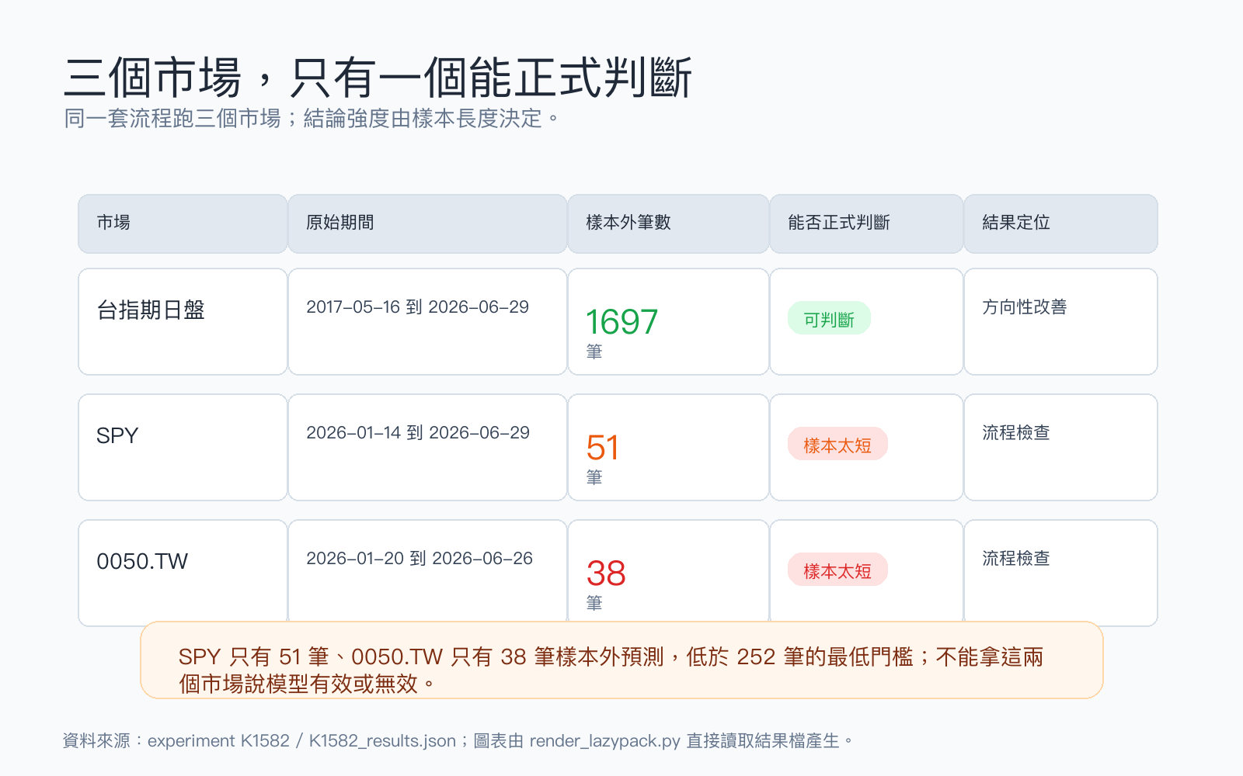The width and height of the screenshot is (1243, 776).
Task: Click 流程檢查 in the 0050.TW row
Action: (1016, 559)
